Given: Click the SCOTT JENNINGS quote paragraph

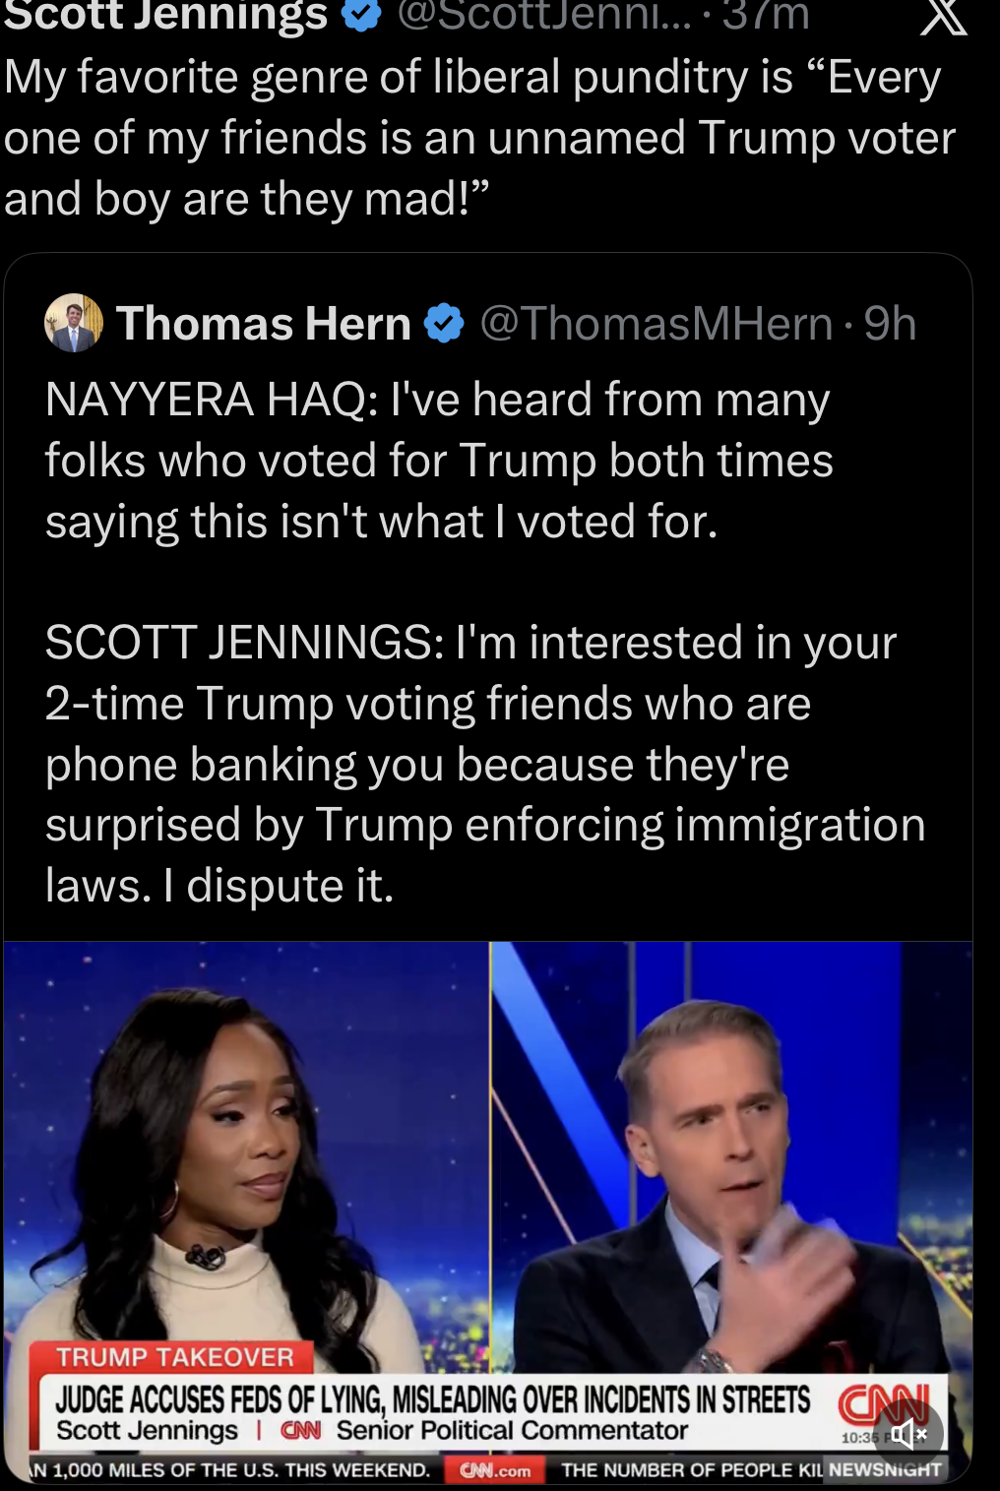Looking at the screenshot, I should click(484, 764).
